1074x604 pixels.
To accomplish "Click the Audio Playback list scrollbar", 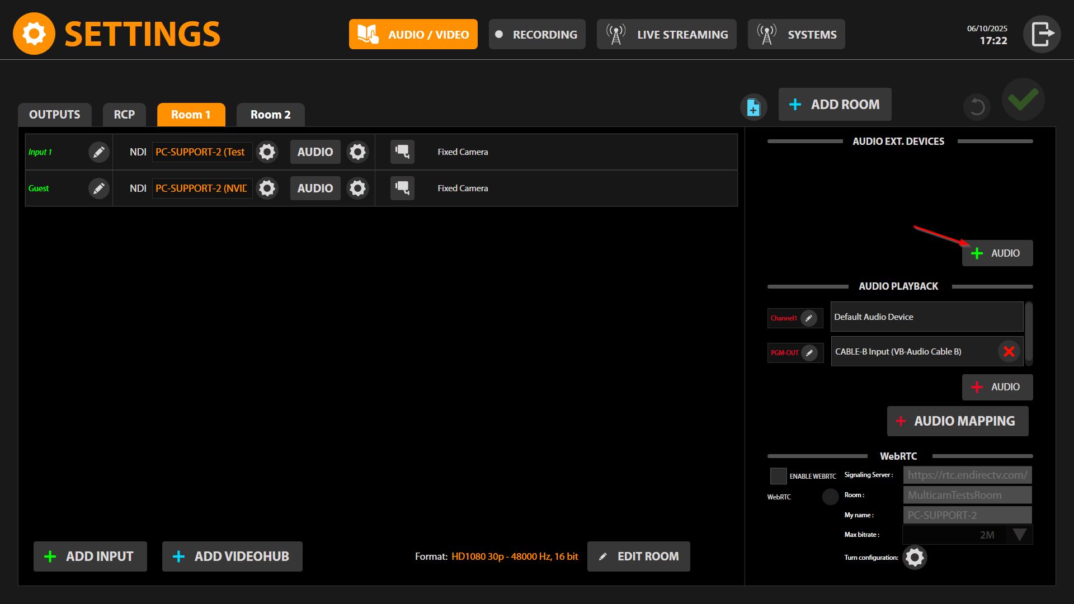I will pos(1029,332).
